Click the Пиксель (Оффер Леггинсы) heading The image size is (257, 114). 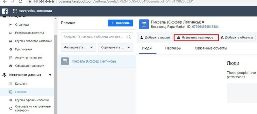click(x=176, y=22)
